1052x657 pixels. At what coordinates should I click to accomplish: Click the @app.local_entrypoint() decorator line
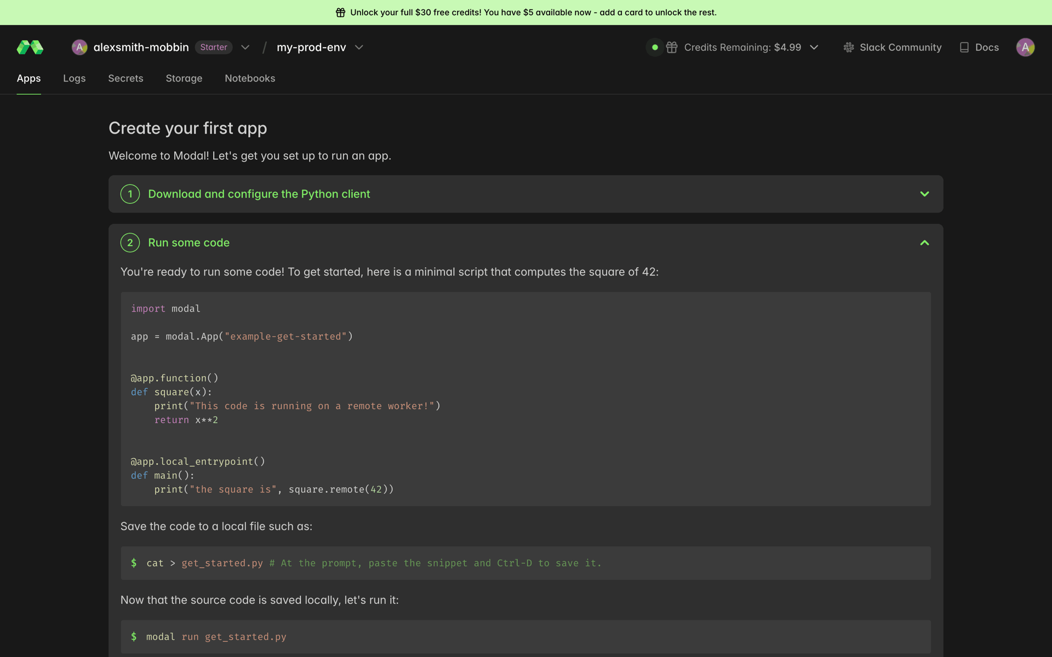tap(198, 462)
